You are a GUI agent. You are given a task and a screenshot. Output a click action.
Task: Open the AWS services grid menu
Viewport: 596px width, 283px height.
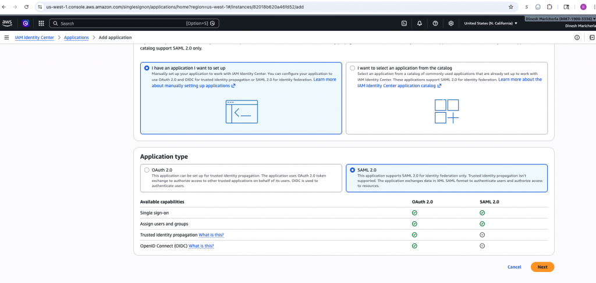tap(41, 23)
